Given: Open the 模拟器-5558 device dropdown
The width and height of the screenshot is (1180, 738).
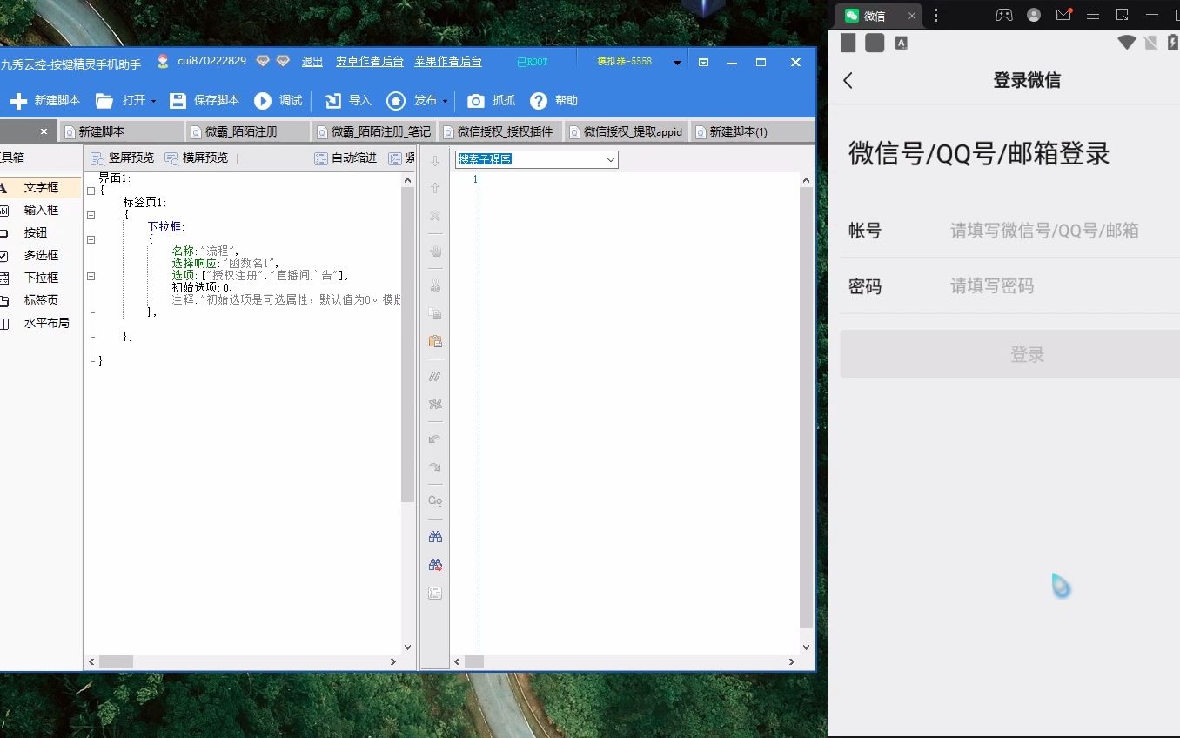Looking at the screenshot, I should 677,63.
